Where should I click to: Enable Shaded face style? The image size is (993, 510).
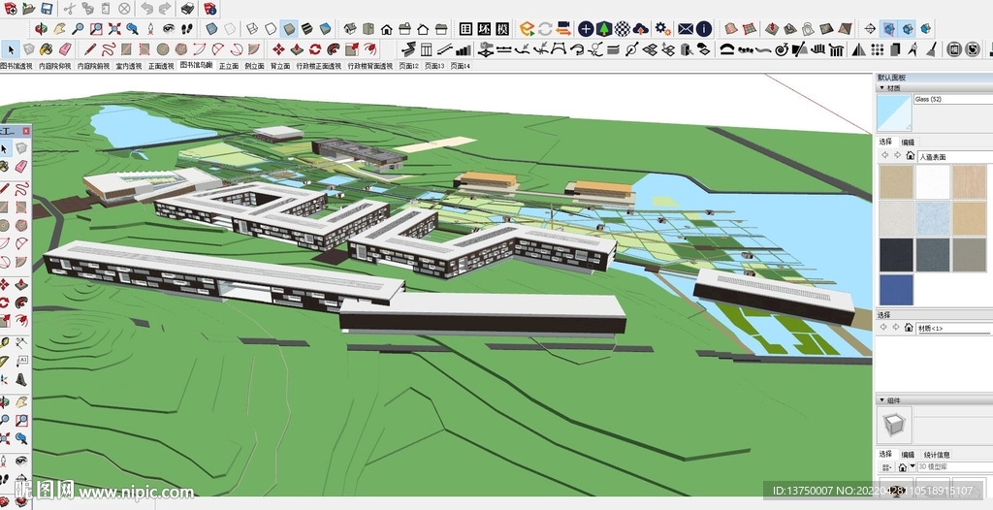[289, 29]
